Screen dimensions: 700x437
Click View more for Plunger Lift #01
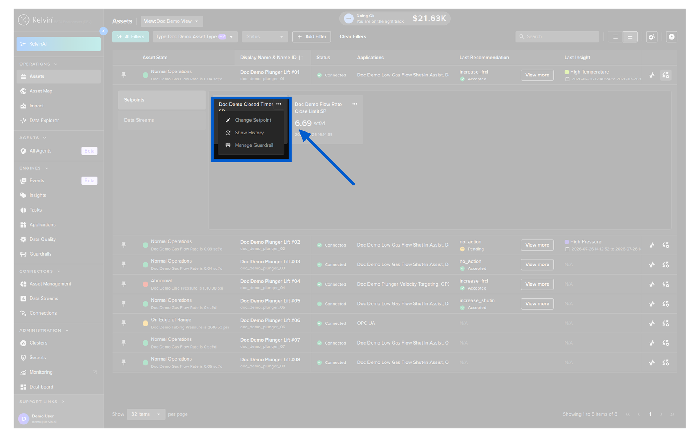point(537,75)
